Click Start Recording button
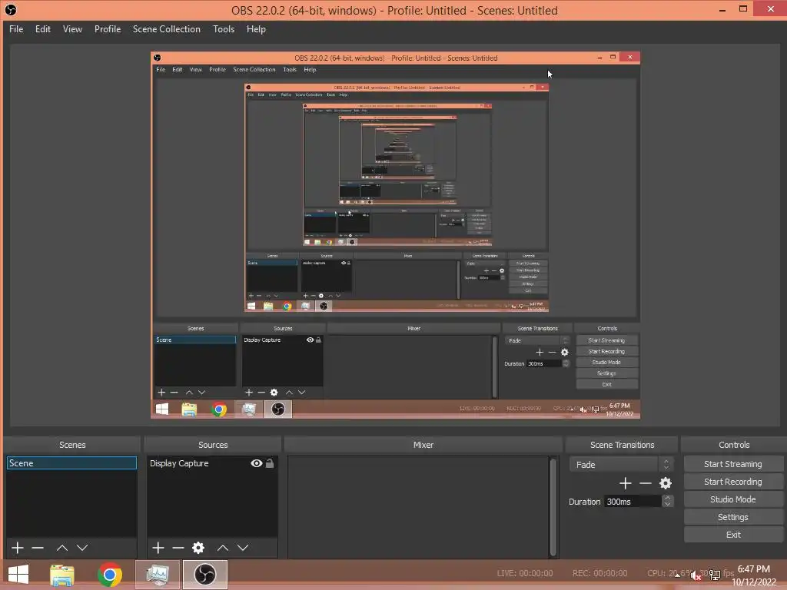The height and width of the screenshot is (590, 787). (x=732, y=482)
